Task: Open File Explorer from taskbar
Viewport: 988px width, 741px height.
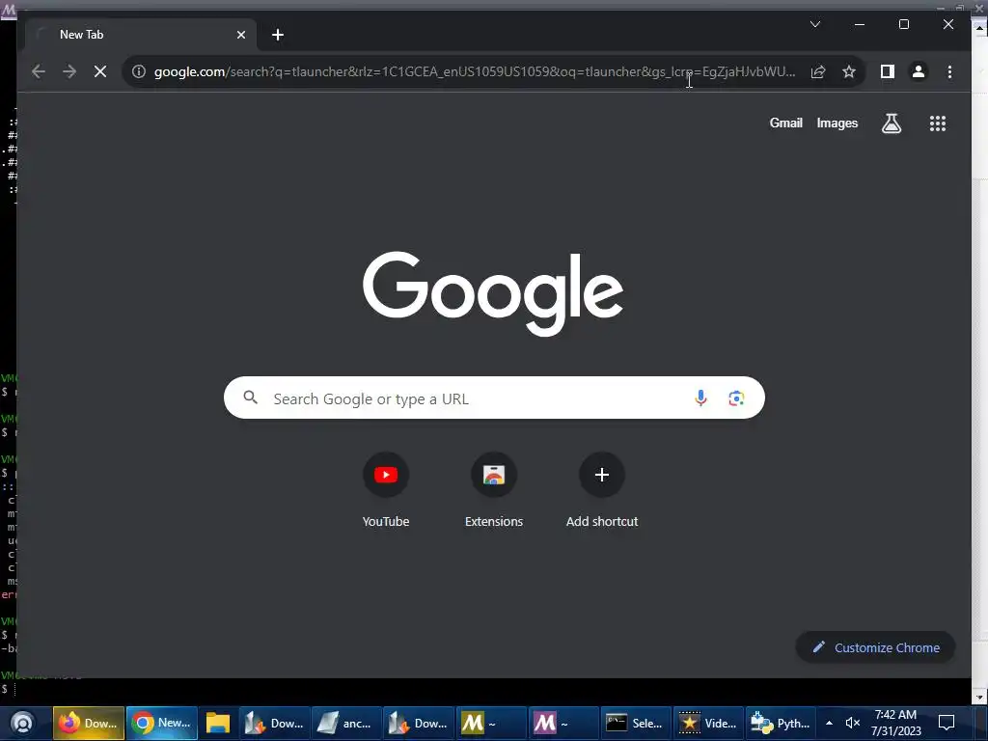Action: (218, 724)
